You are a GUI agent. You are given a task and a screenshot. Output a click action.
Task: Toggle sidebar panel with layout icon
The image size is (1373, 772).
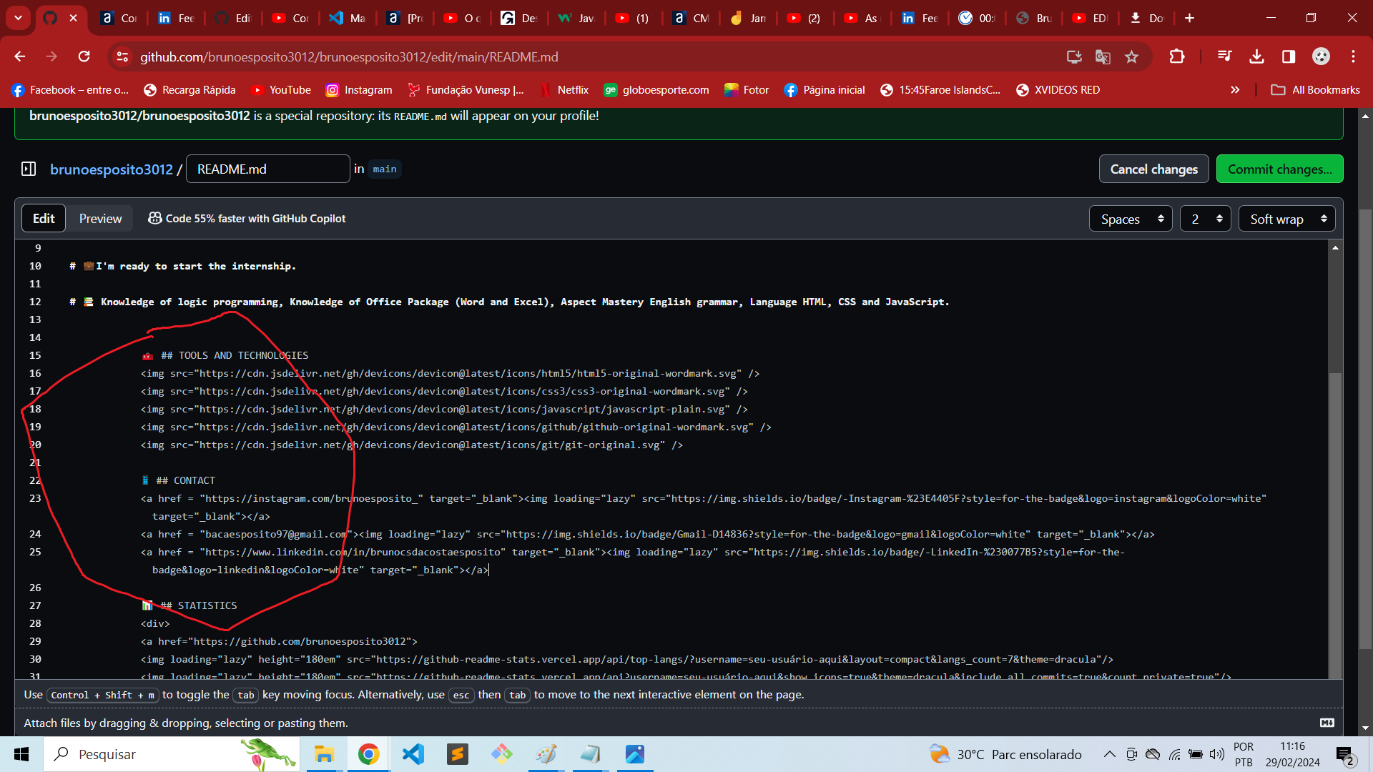pyautogui.click(x=29, y=168)
